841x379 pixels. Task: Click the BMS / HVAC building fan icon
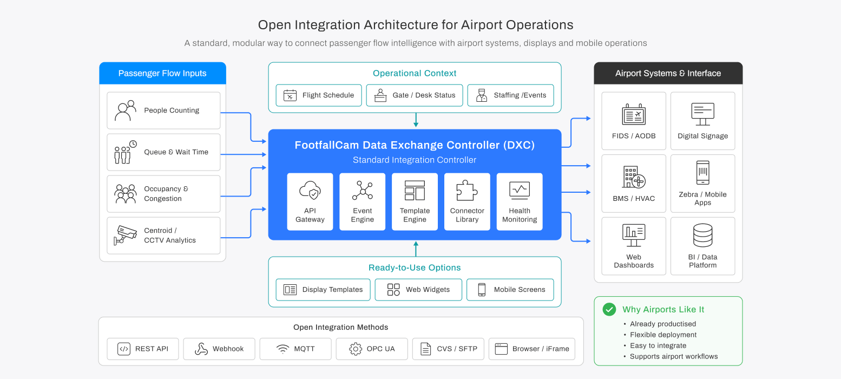[x=634, y=177]
